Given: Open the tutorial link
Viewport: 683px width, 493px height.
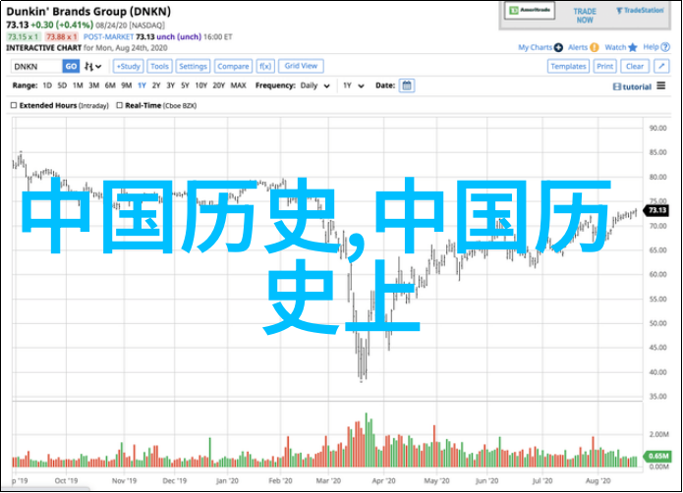Looking at the screenshot, I should click(632, 86).
